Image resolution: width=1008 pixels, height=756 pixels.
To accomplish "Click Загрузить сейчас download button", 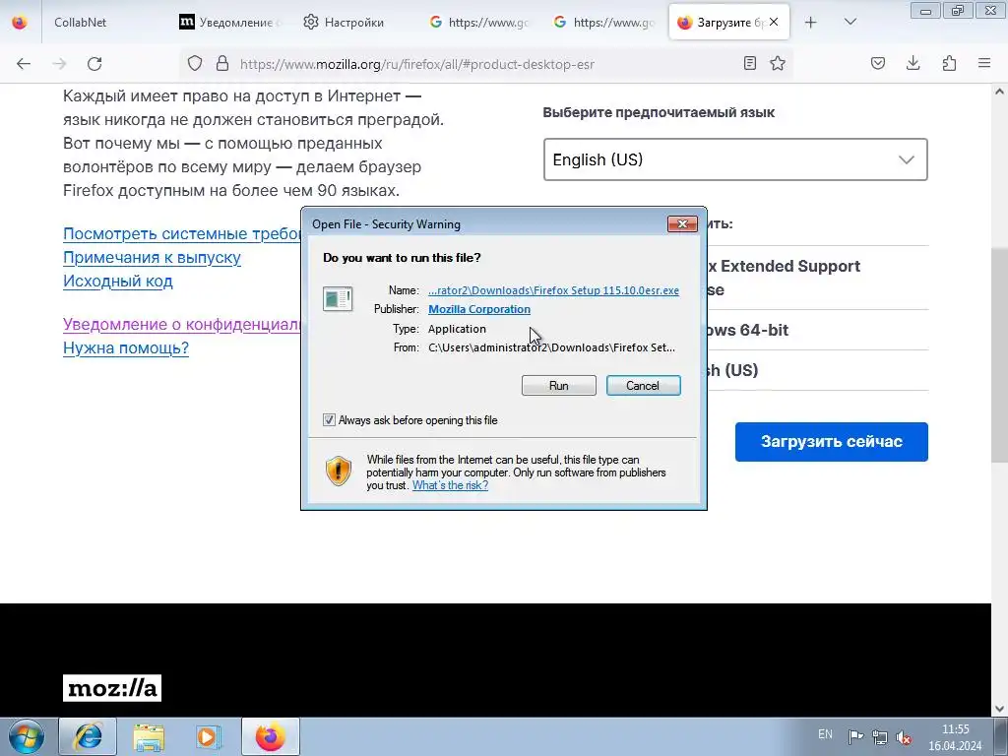I will point(831,442).
